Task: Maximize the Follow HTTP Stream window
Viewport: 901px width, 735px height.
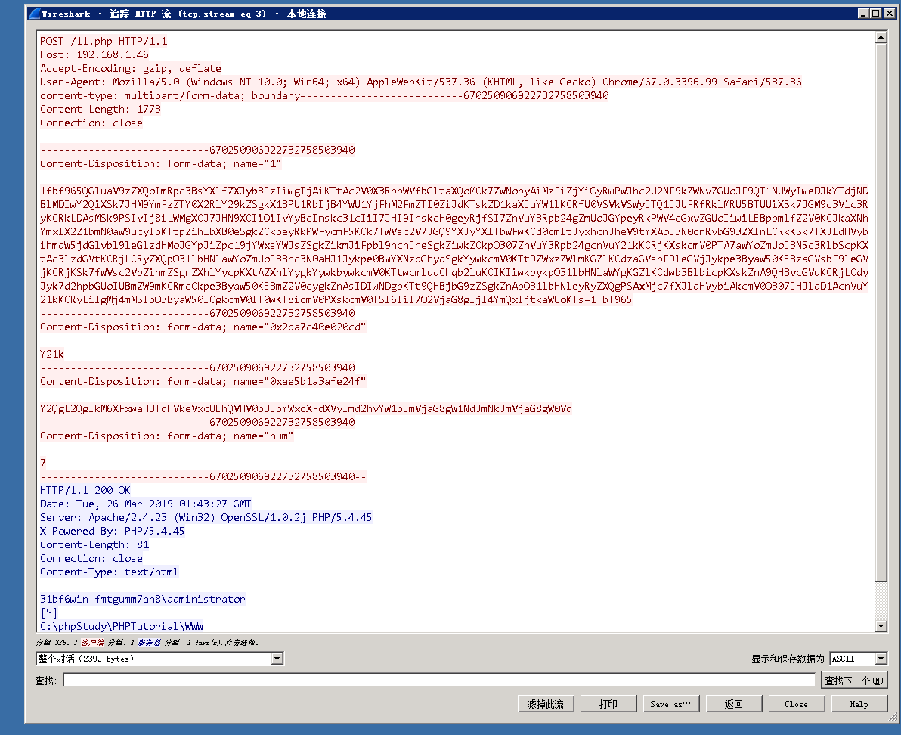Action: [876, 13]
